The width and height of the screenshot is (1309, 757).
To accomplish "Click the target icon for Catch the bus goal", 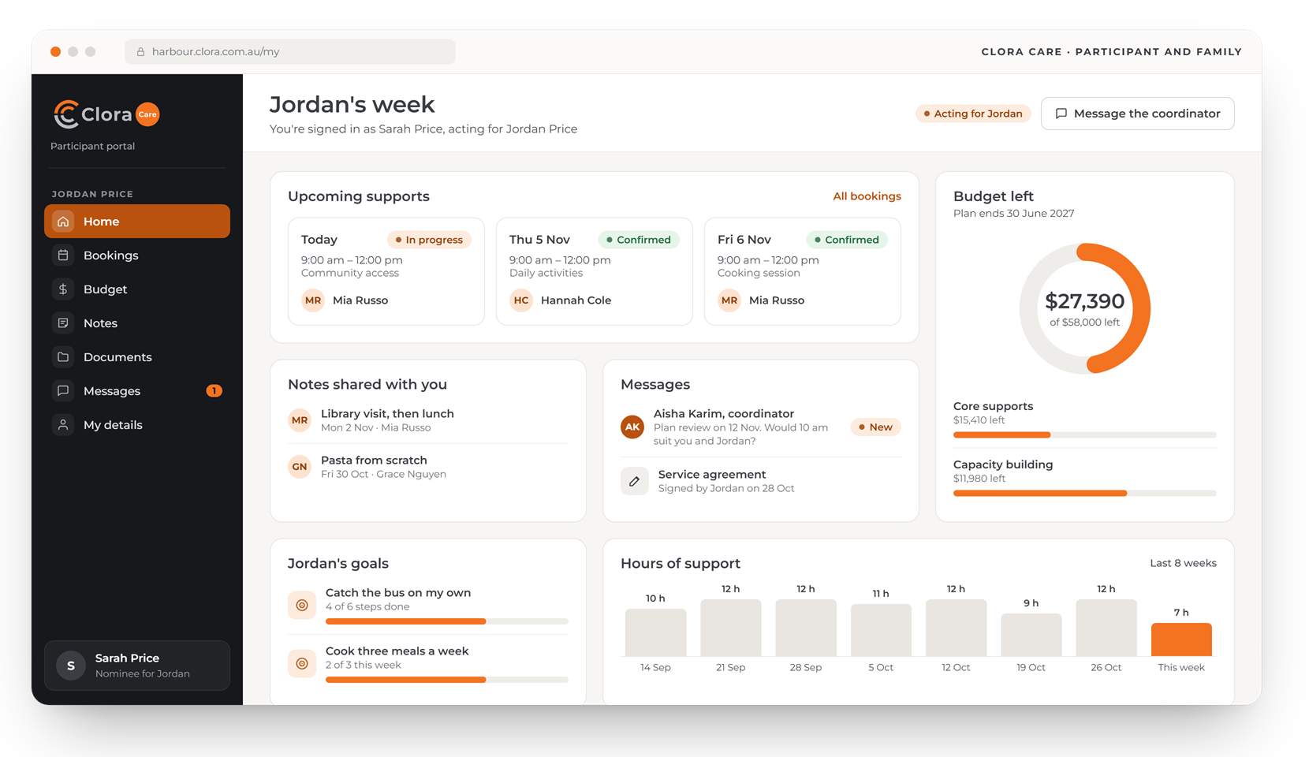I will 302,606.
